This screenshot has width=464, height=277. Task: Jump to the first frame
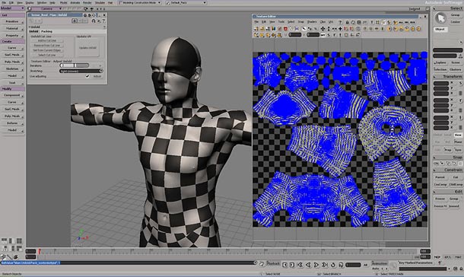tap(300, 265)
